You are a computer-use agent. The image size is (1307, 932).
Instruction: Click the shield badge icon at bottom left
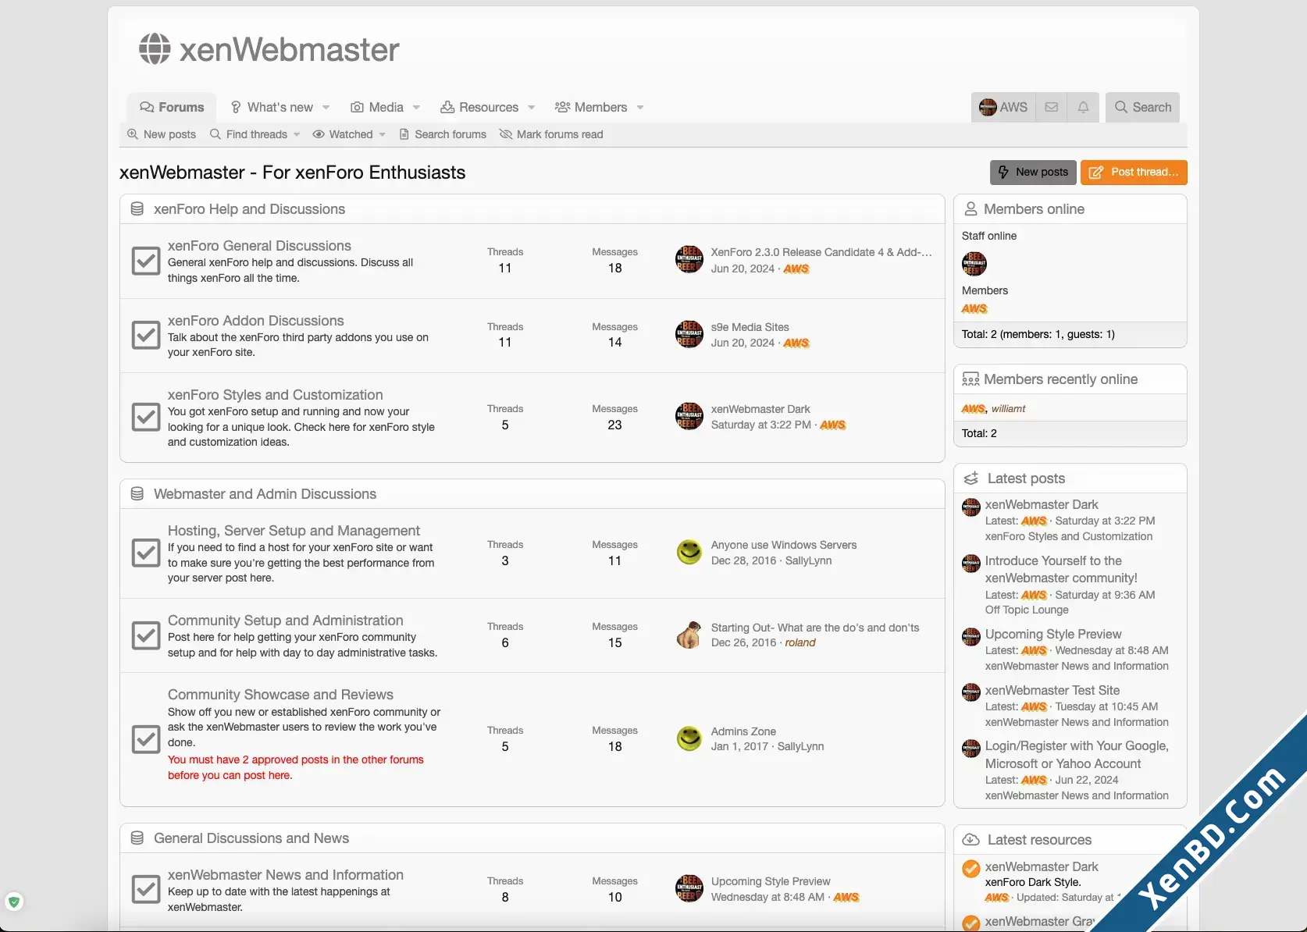[14, 902]
